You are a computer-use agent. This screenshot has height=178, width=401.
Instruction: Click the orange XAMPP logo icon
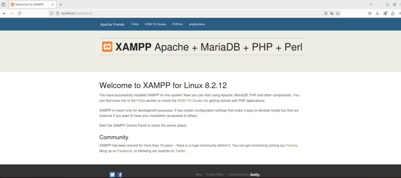pos(107,47)
